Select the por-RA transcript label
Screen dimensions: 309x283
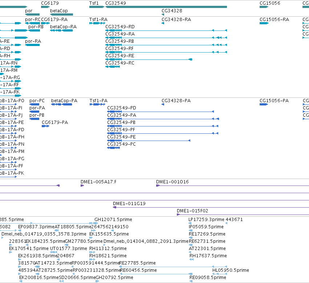pyautogui.click(x=33, y=41)
